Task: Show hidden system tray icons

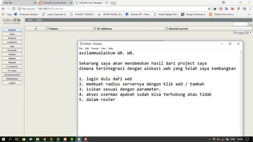Action: [210, 139]
